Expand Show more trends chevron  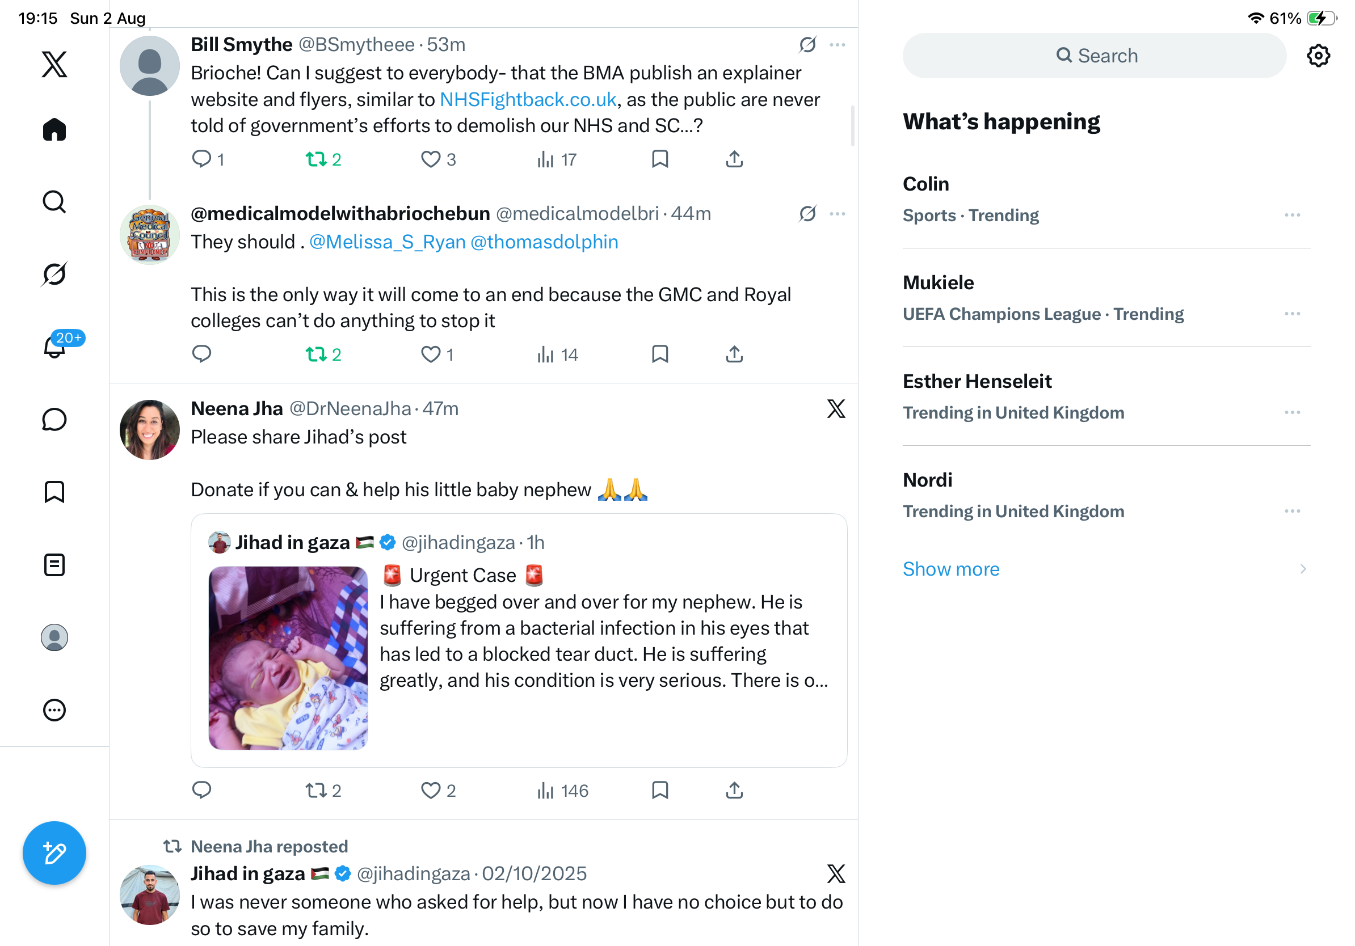click(1302, 568)
